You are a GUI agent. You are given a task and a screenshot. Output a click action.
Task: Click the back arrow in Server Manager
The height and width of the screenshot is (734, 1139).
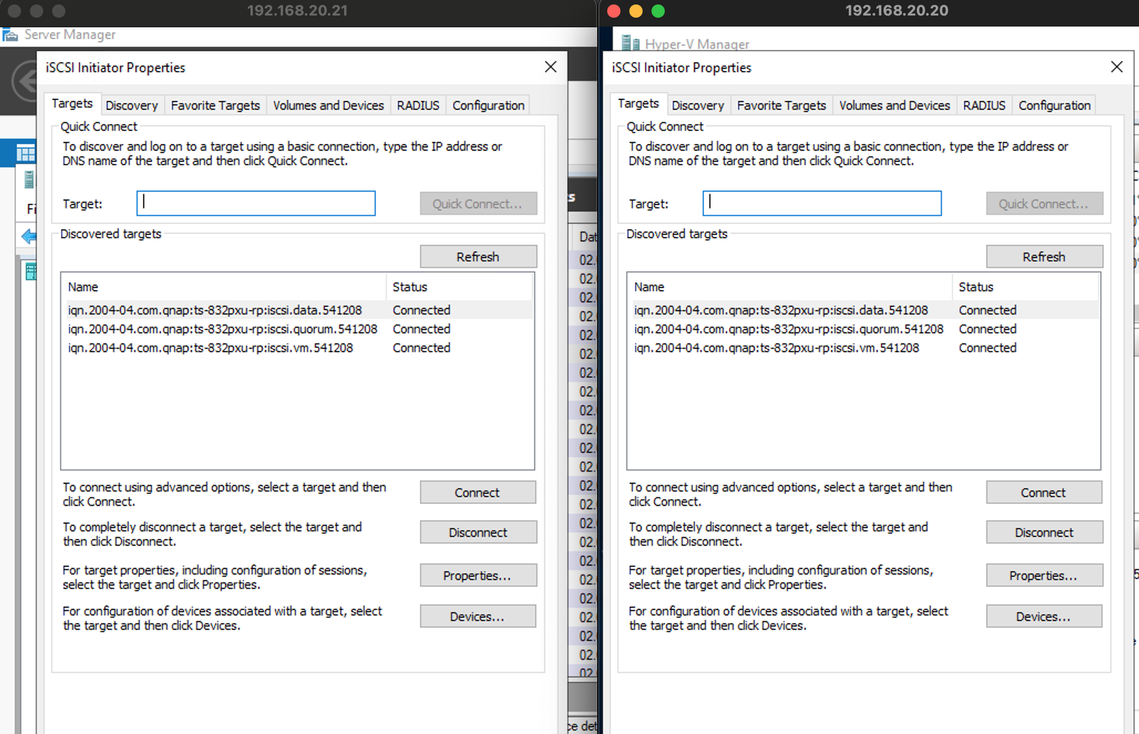(x=25, y=82)
